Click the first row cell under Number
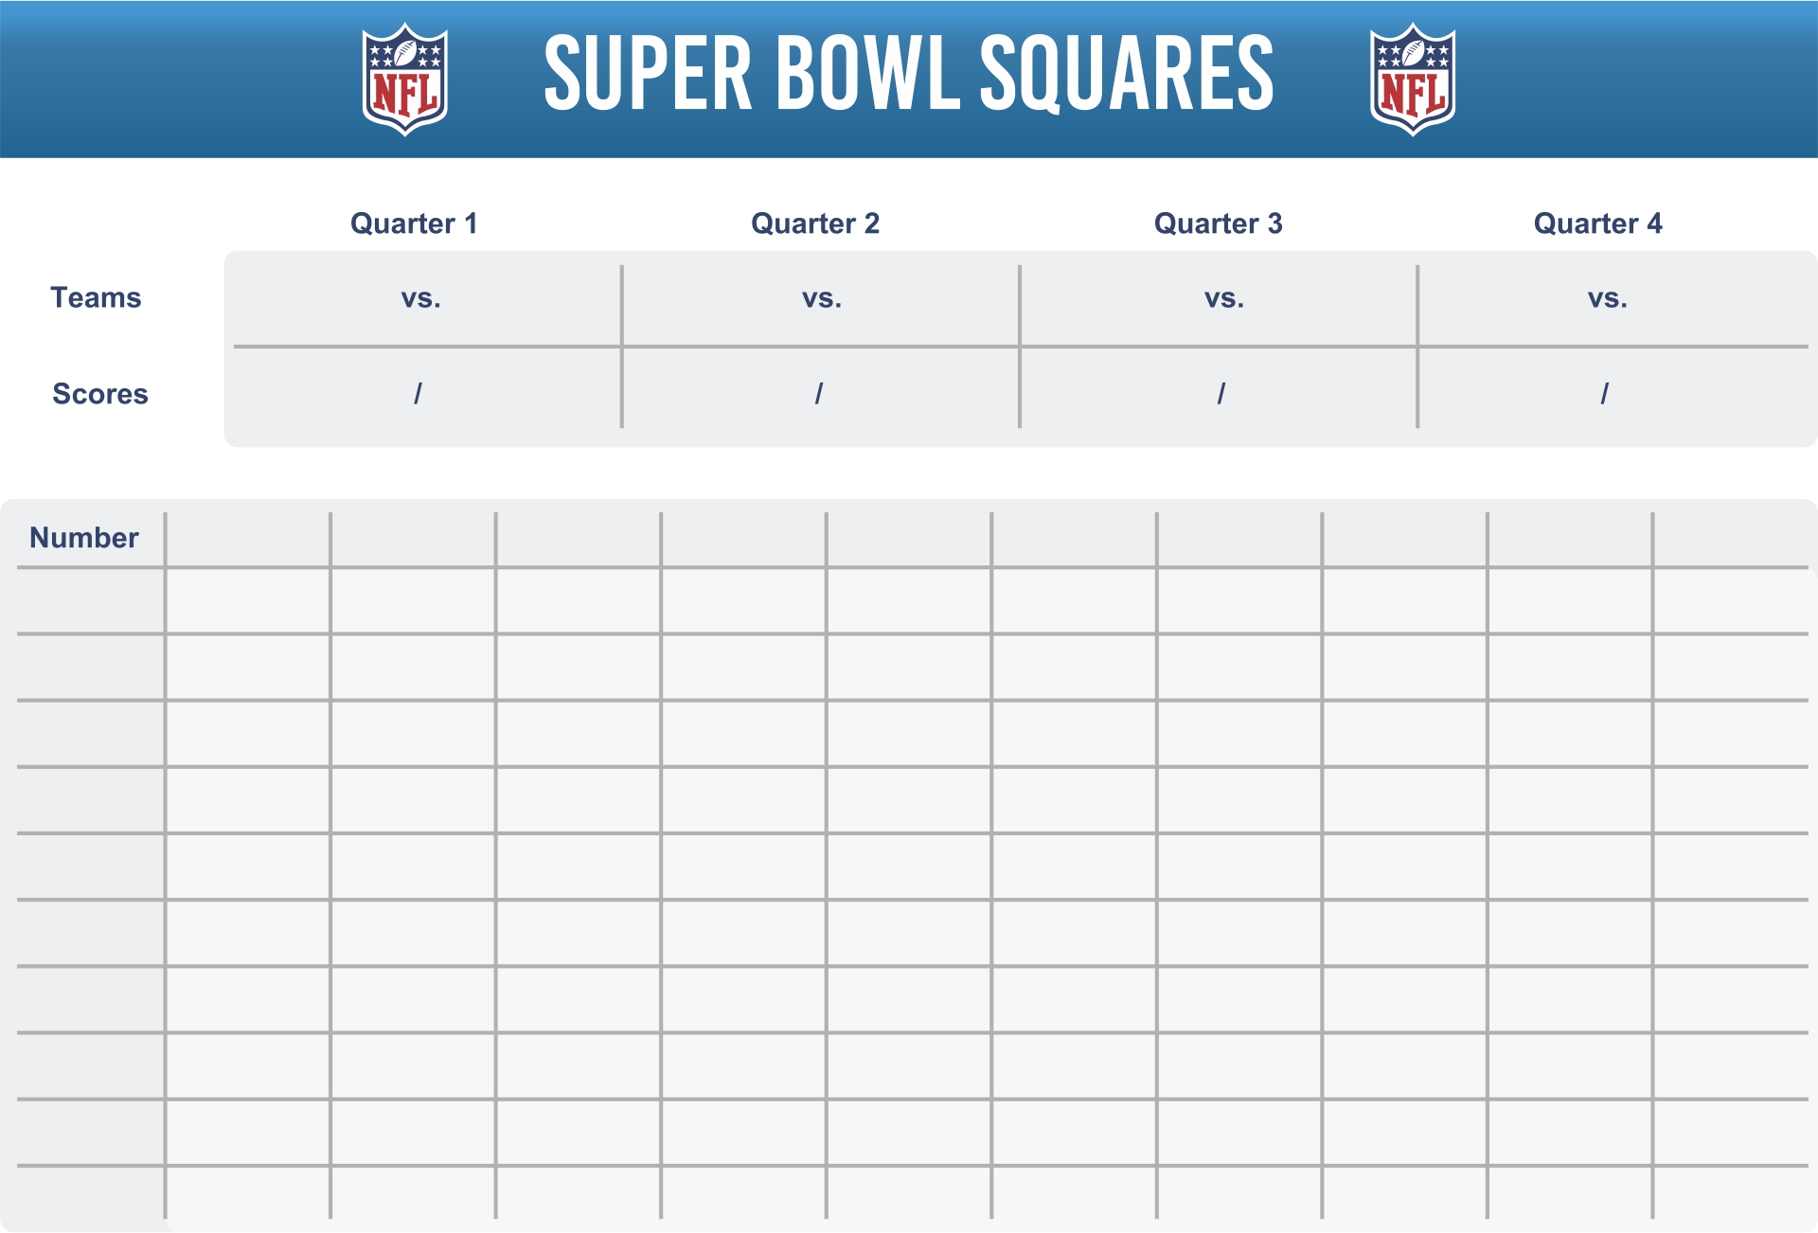 pyautogui.click(x=91, y=601)
